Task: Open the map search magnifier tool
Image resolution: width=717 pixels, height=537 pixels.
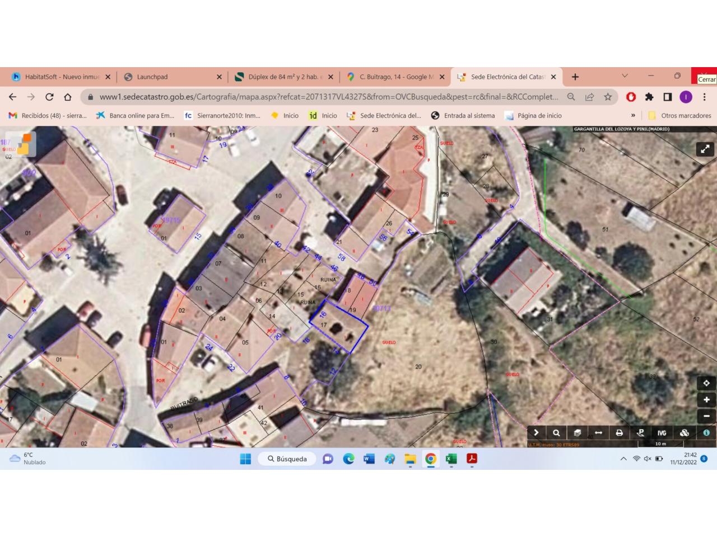Action: pyautogui.click(x=556, y=432)
